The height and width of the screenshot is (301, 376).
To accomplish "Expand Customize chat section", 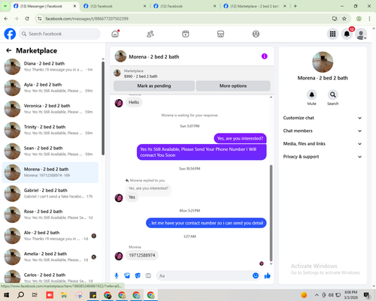I will (x=323, y=118).
